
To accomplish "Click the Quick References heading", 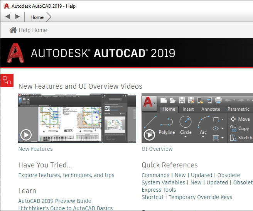I will (x=170, y=165).
